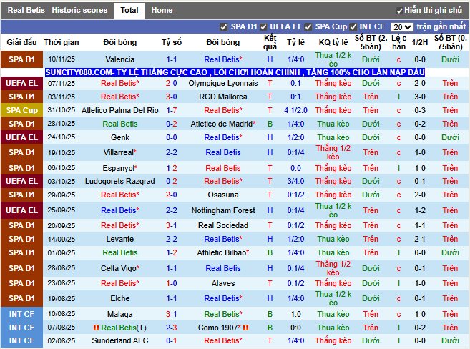Open Atletico de Madrid team link
470x349 pixels.
223,124
